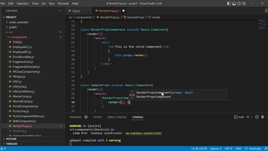Open StockList.js file
Viewport: 268px width, 151px height.
point(20,131)
